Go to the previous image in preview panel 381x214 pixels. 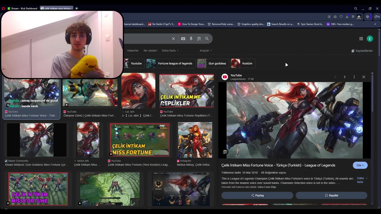coord(335,77)
